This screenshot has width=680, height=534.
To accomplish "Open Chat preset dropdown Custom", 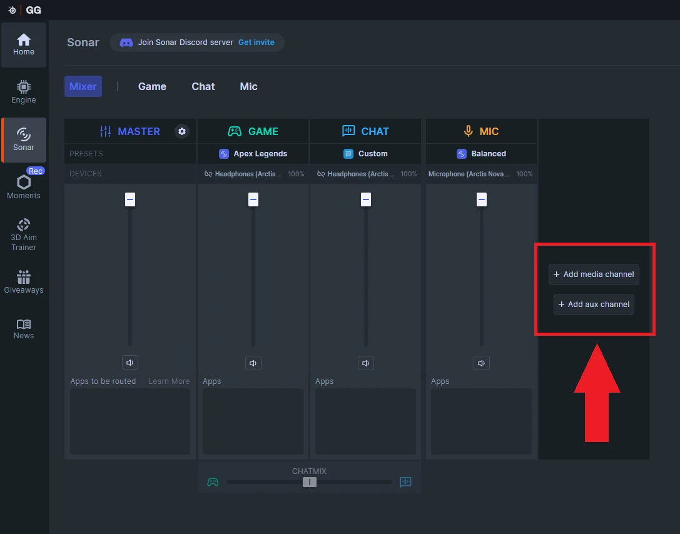I will coord(365,153).
